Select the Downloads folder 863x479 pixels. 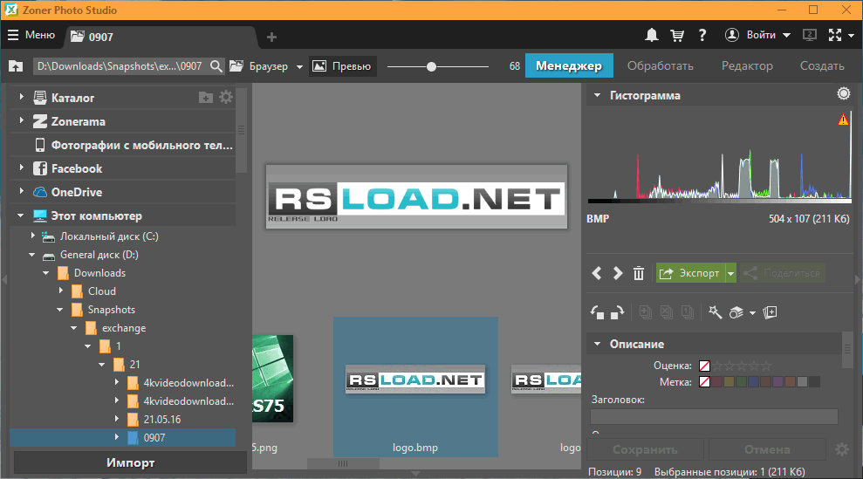pyautogui.click(x=99, y=273)
